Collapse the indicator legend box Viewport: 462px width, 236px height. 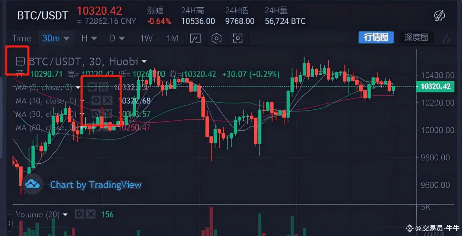(x=20, y=61)
